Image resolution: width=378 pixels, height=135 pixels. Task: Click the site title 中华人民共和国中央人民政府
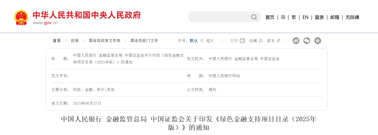(x=86, y=15)
